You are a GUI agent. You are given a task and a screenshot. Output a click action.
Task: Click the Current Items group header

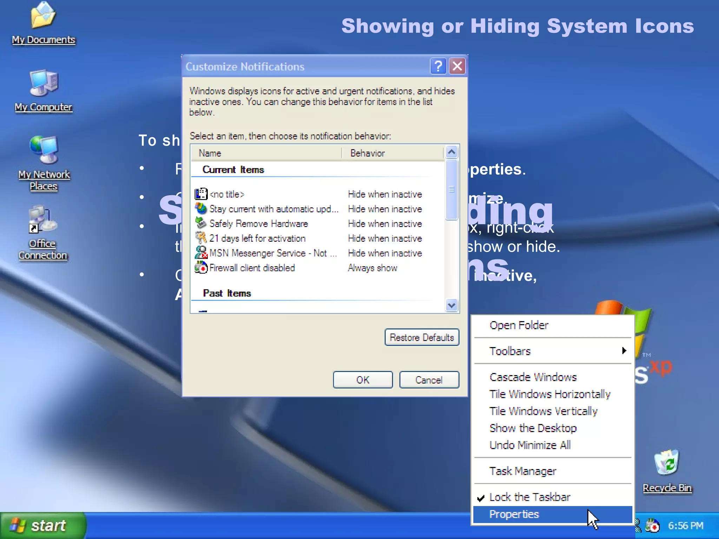[x=233, y=170]
